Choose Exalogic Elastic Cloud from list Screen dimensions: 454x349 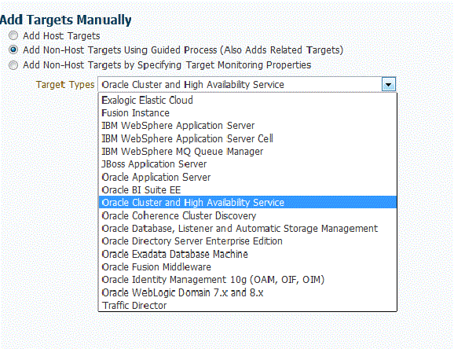click(247, 101)
